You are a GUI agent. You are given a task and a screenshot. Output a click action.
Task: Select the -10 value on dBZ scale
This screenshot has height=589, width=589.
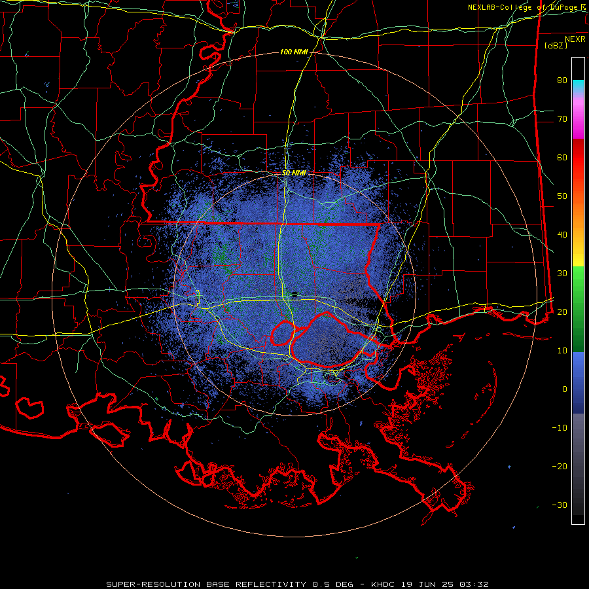tap(560, 427)
